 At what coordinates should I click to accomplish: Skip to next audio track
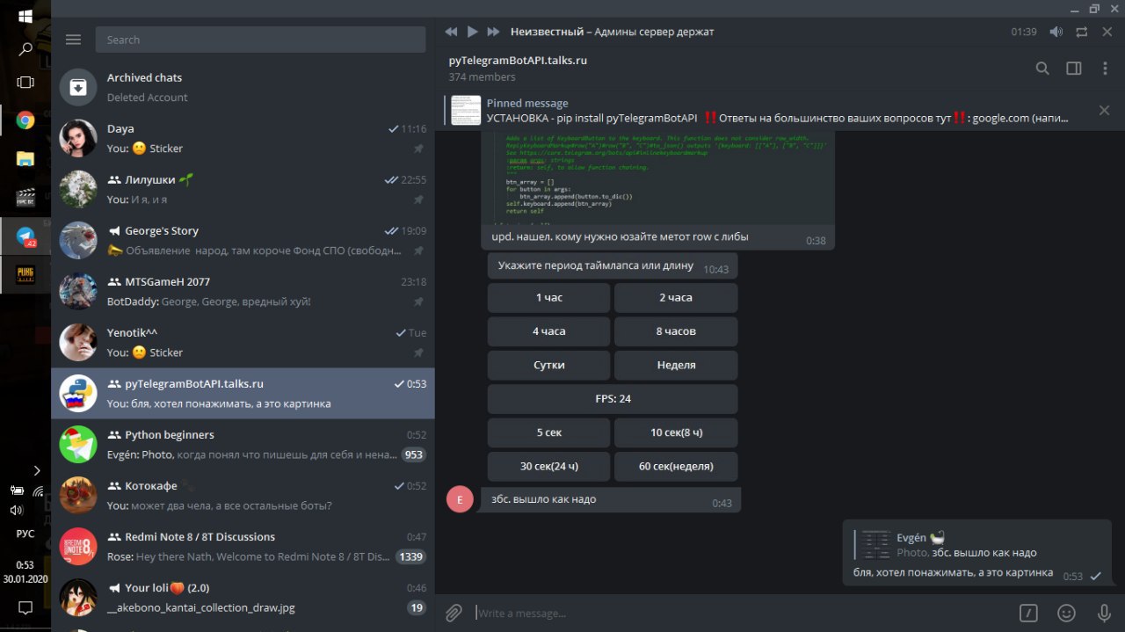pos(493,32)
